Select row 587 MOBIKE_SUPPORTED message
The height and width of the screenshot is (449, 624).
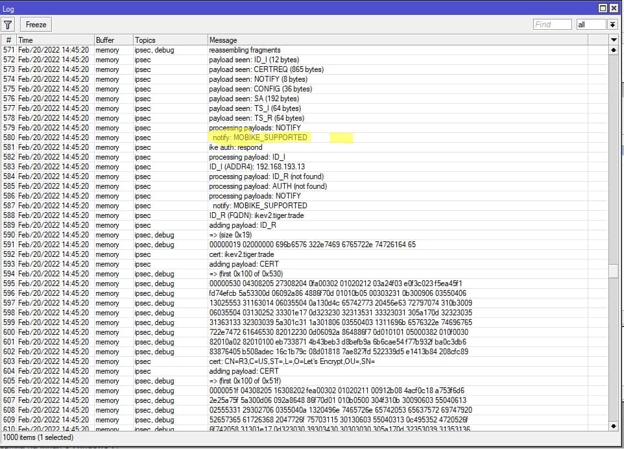click(305, 206)
